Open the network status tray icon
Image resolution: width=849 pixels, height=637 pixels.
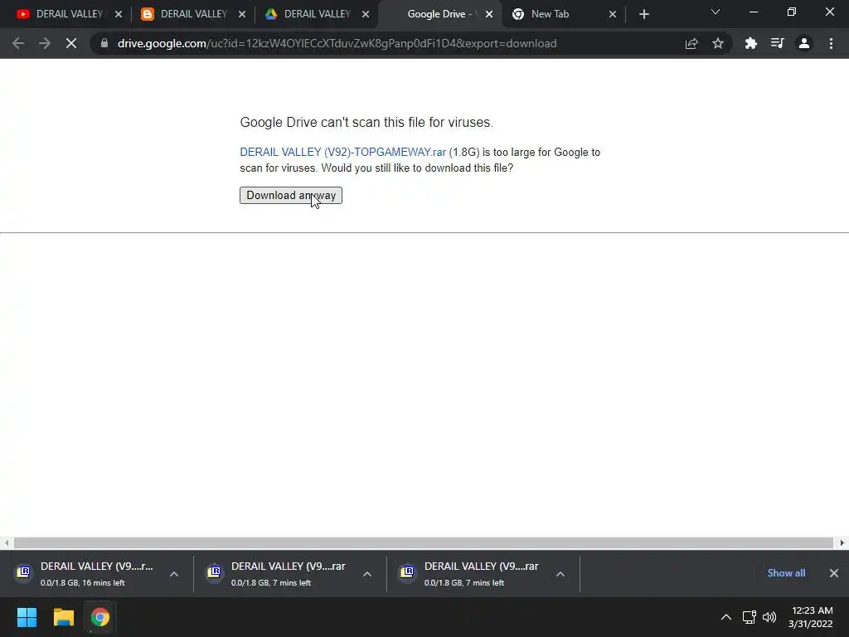click(750, 617)
